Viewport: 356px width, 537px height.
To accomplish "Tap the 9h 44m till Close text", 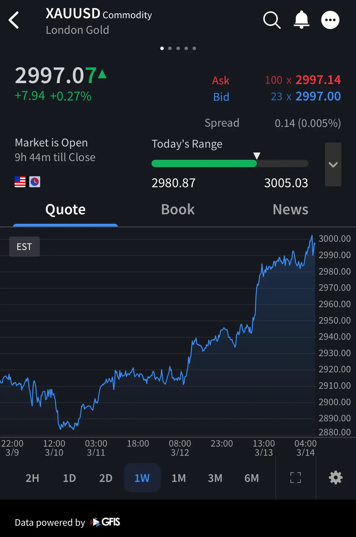I will coord(55,157).
